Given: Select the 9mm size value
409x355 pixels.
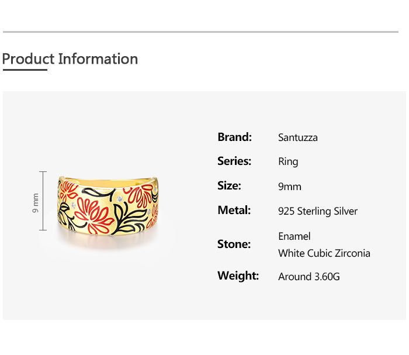Looking at the screenshot, I should [290, 187].
